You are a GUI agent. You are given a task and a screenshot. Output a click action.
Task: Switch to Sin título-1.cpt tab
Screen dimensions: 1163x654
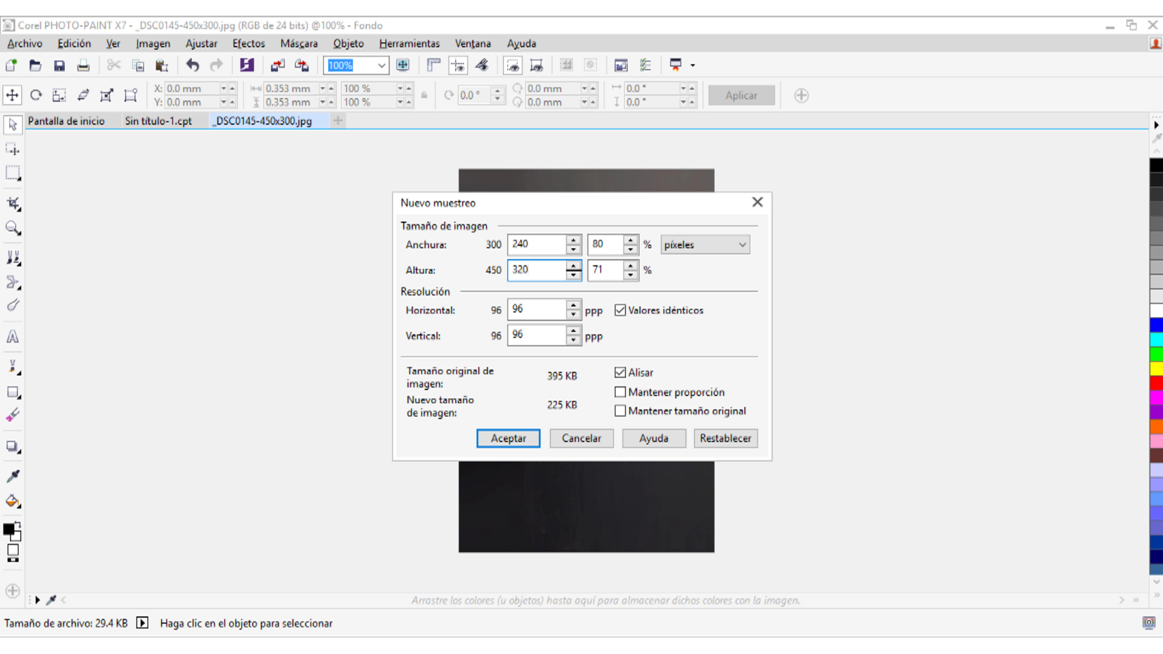(158, 121)
